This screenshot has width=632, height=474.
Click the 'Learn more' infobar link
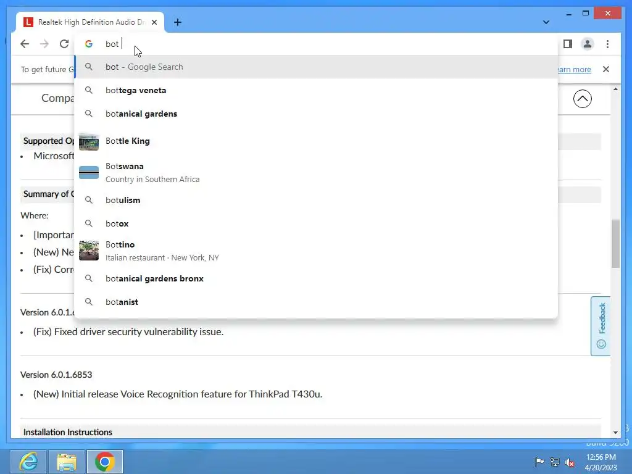[575, 69]
